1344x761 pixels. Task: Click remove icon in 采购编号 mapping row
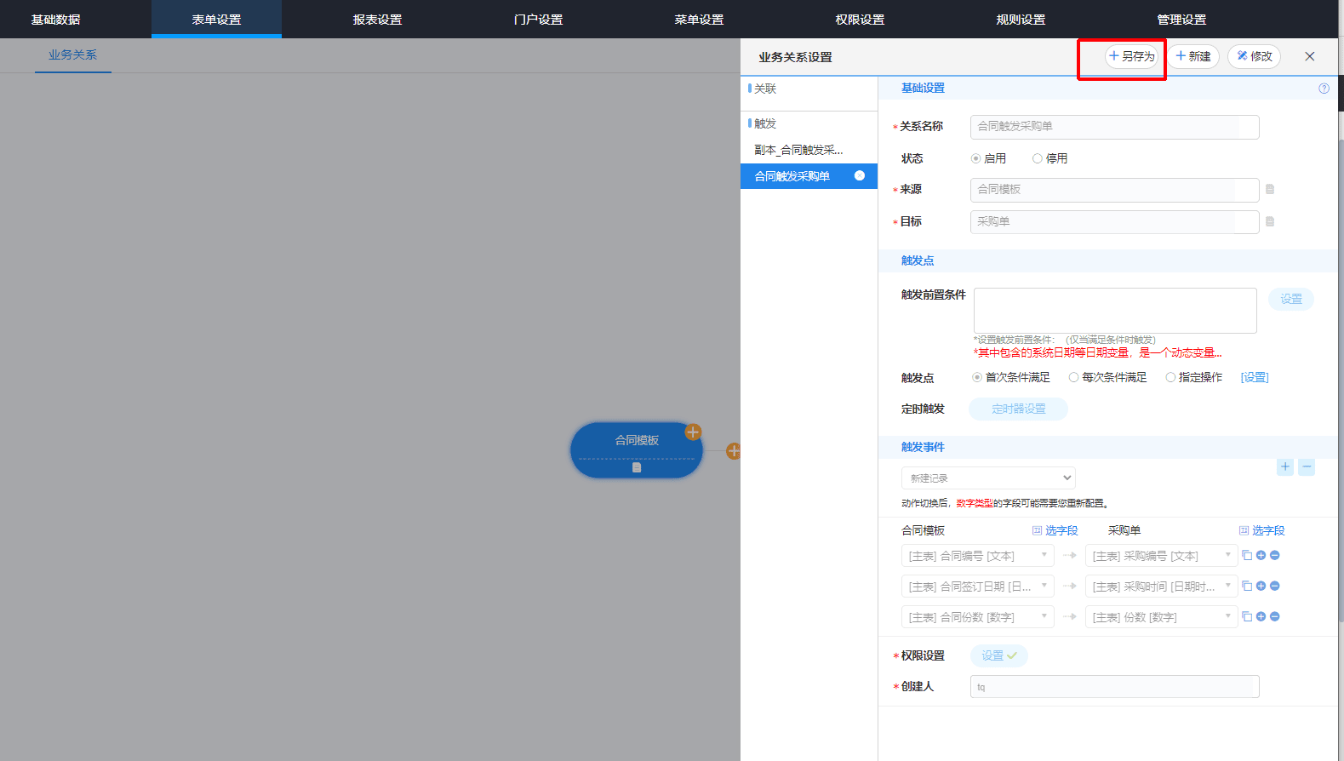click(x=1274, y=555)
